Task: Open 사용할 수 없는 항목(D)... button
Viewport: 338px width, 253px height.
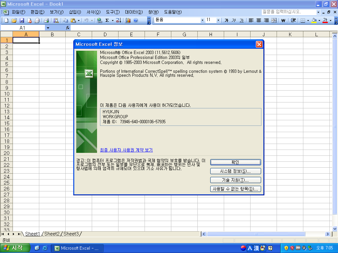Action: [235, 189]
